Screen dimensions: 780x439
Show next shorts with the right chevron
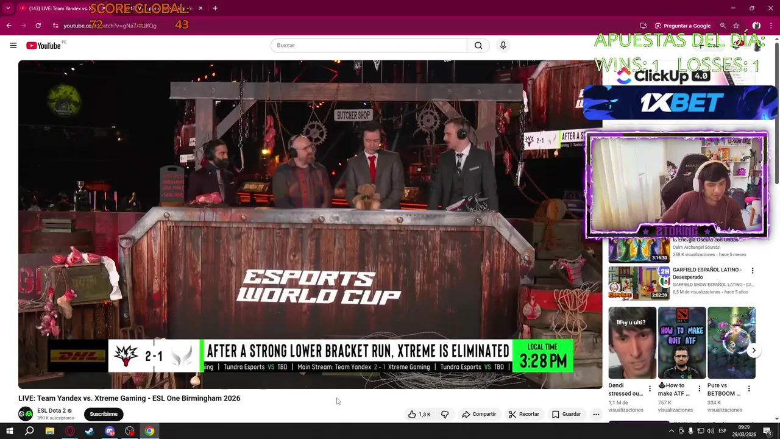point(754,351)
